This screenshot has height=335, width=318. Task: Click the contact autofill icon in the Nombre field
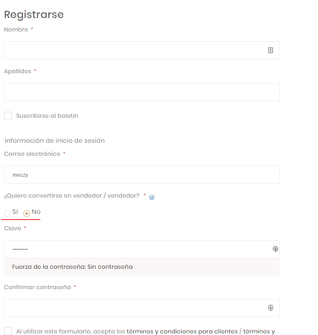click(270, 50)
